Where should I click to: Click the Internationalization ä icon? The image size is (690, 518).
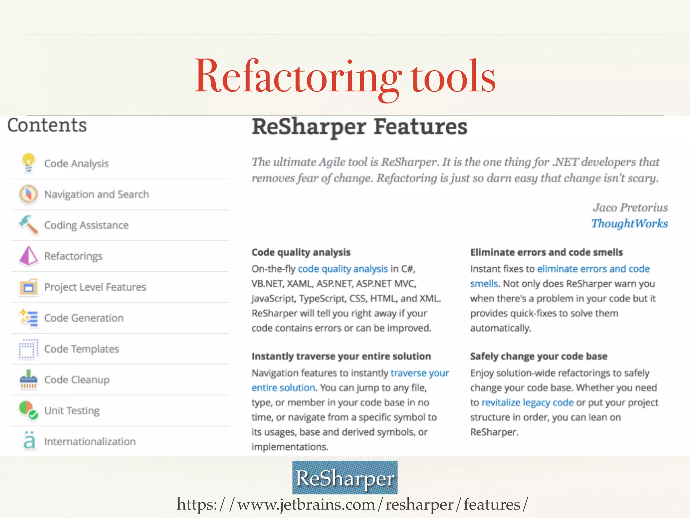(29, 441)
